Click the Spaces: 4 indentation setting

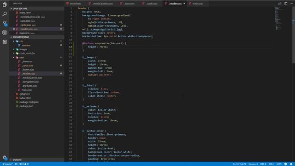[253, 164]
